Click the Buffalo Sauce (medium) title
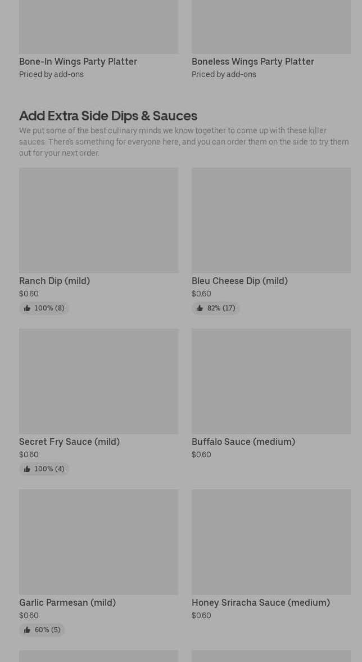Screen dimensions: 362x662 pos(243,442)
